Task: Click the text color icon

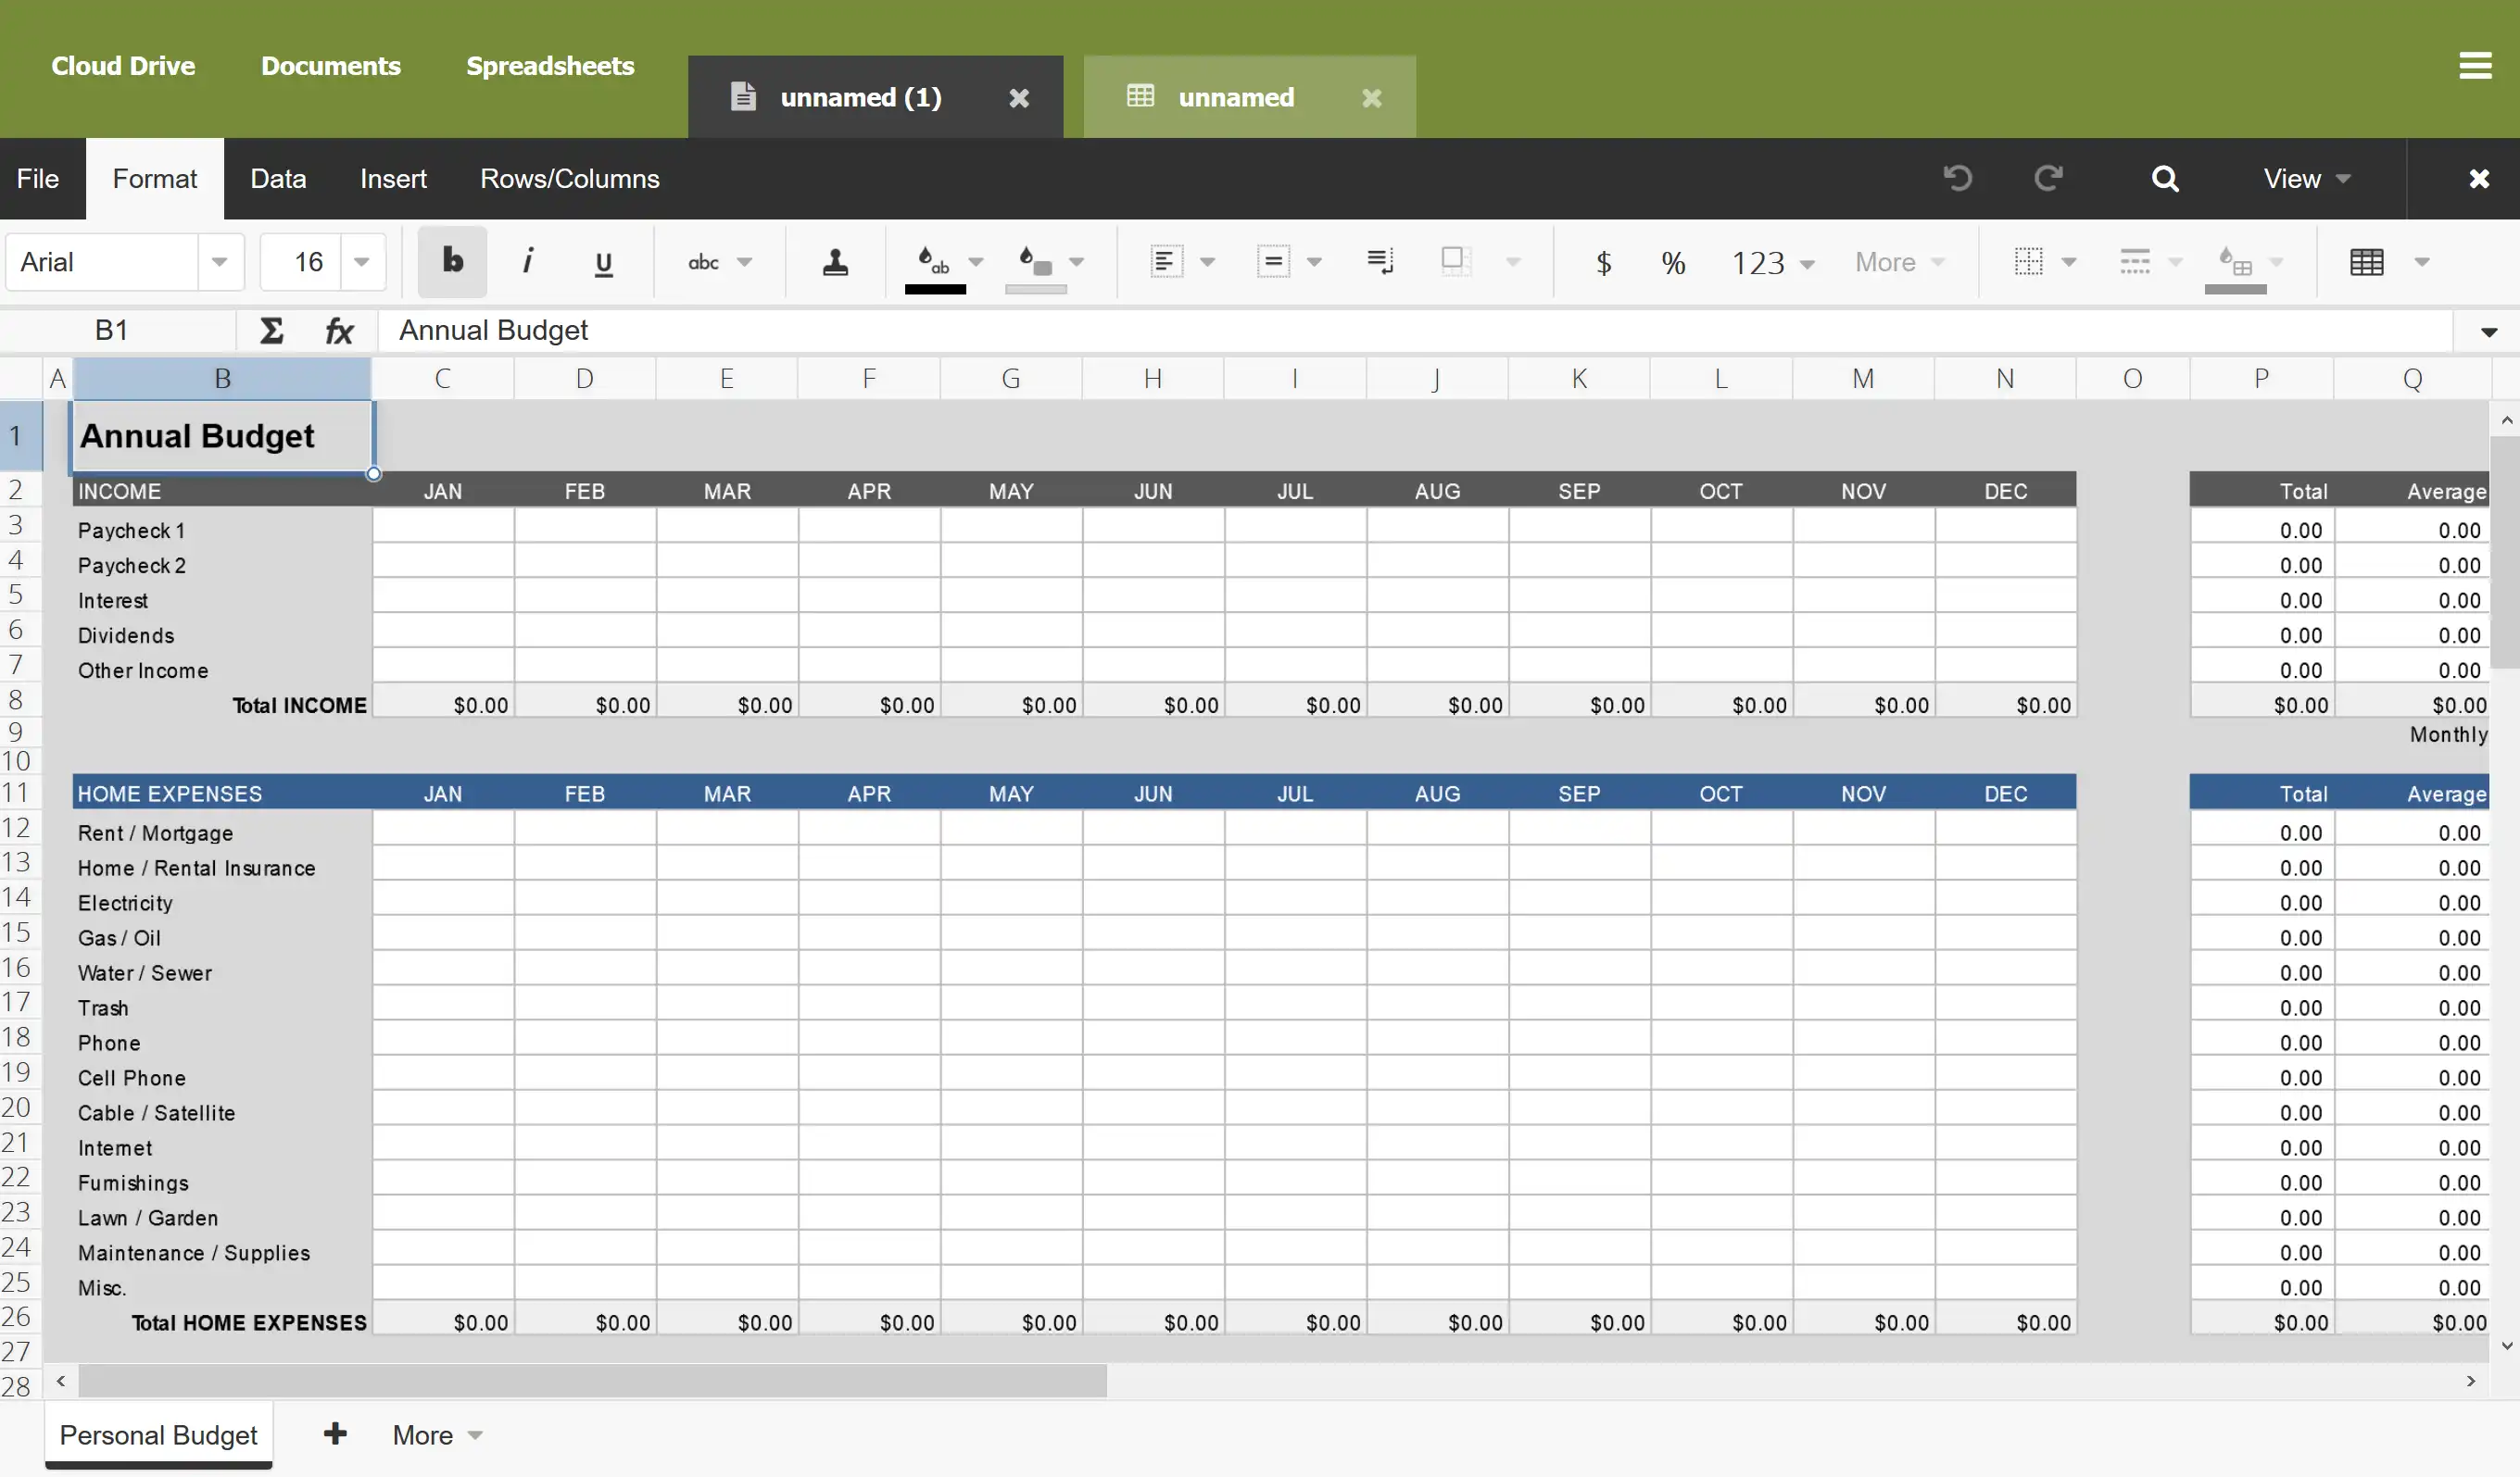Action: pyautogui.click(x=932, y=262)
